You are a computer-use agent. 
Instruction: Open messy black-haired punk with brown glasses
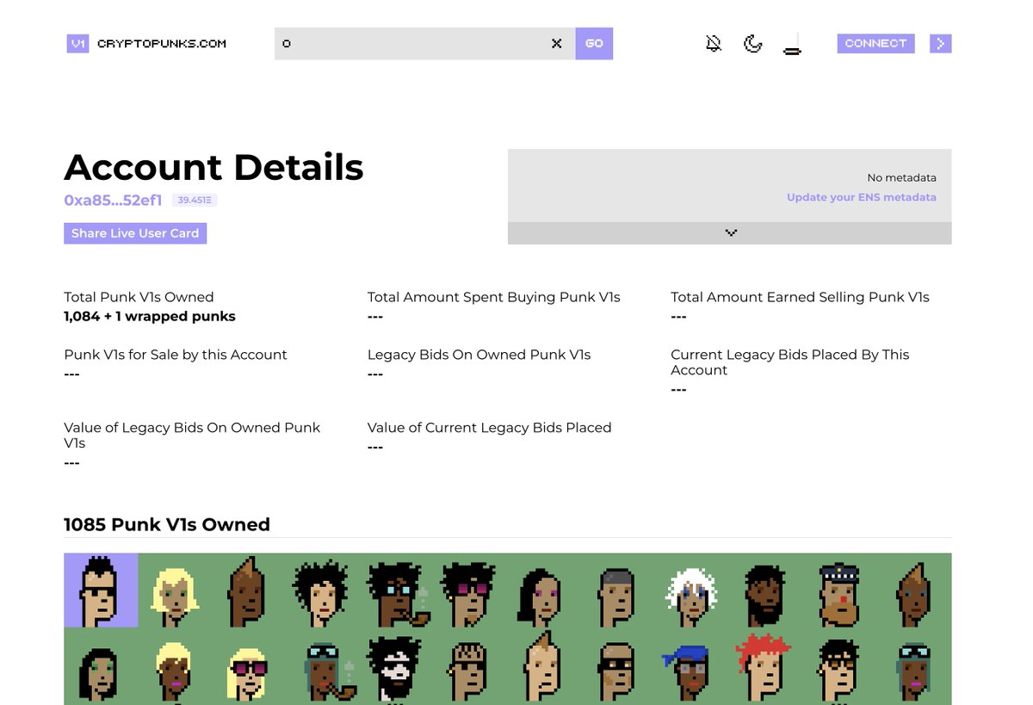pyautogui.click(x=841, y=666)
